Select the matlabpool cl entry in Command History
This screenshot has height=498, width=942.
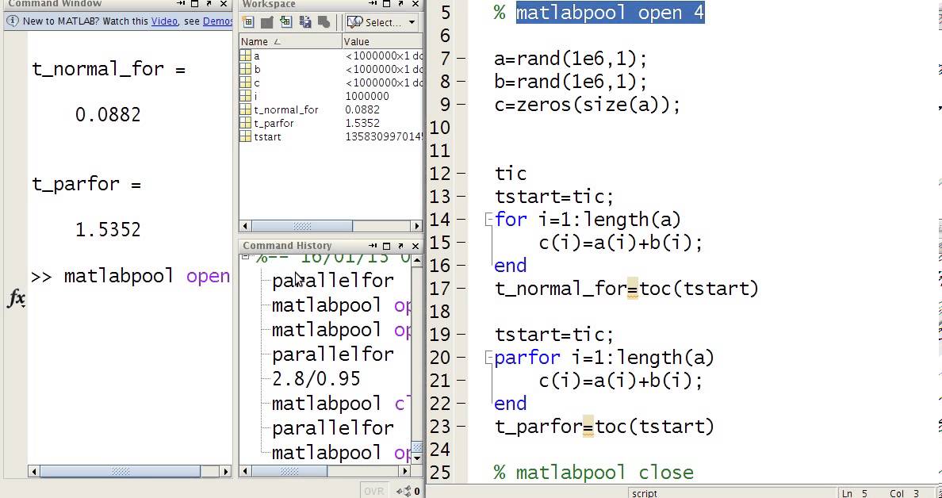point(341,404)
